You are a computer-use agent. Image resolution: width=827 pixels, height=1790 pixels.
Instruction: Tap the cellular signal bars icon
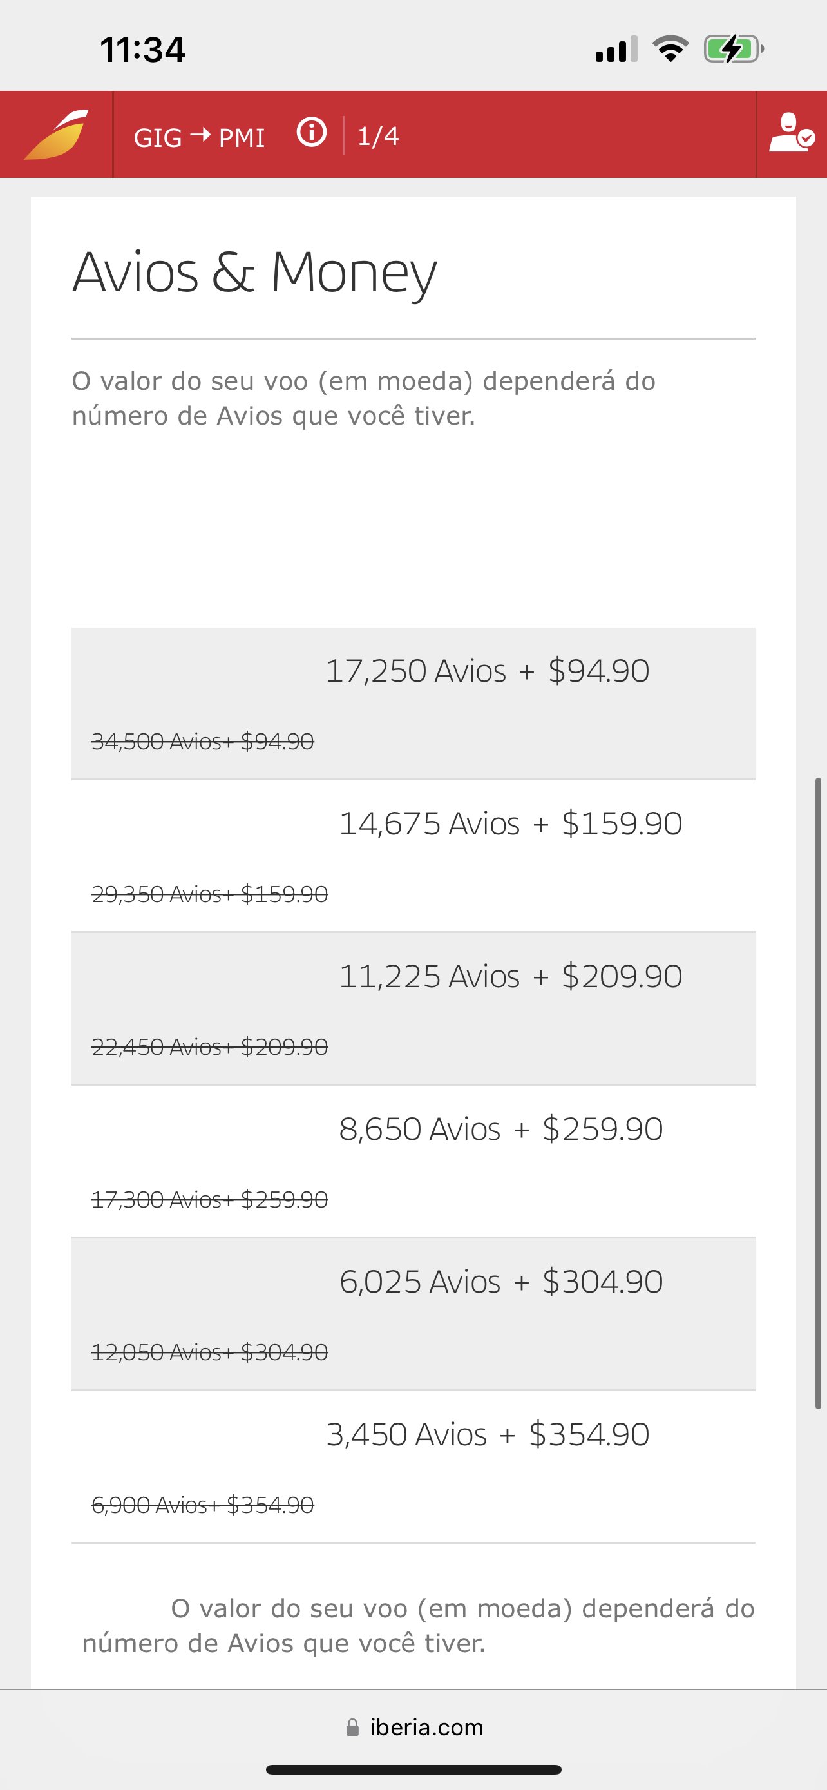616,50
